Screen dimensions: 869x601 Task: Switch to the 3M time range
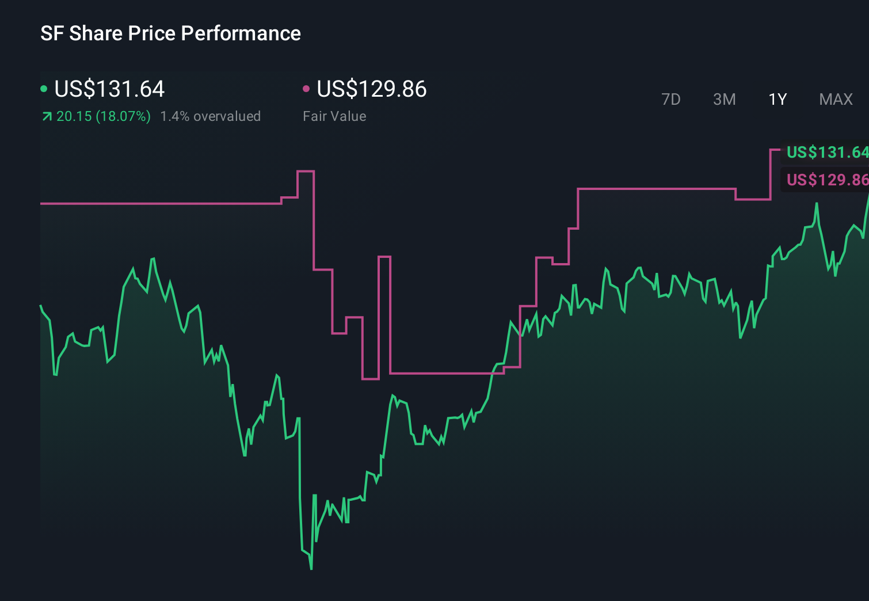tap(724, 99)
